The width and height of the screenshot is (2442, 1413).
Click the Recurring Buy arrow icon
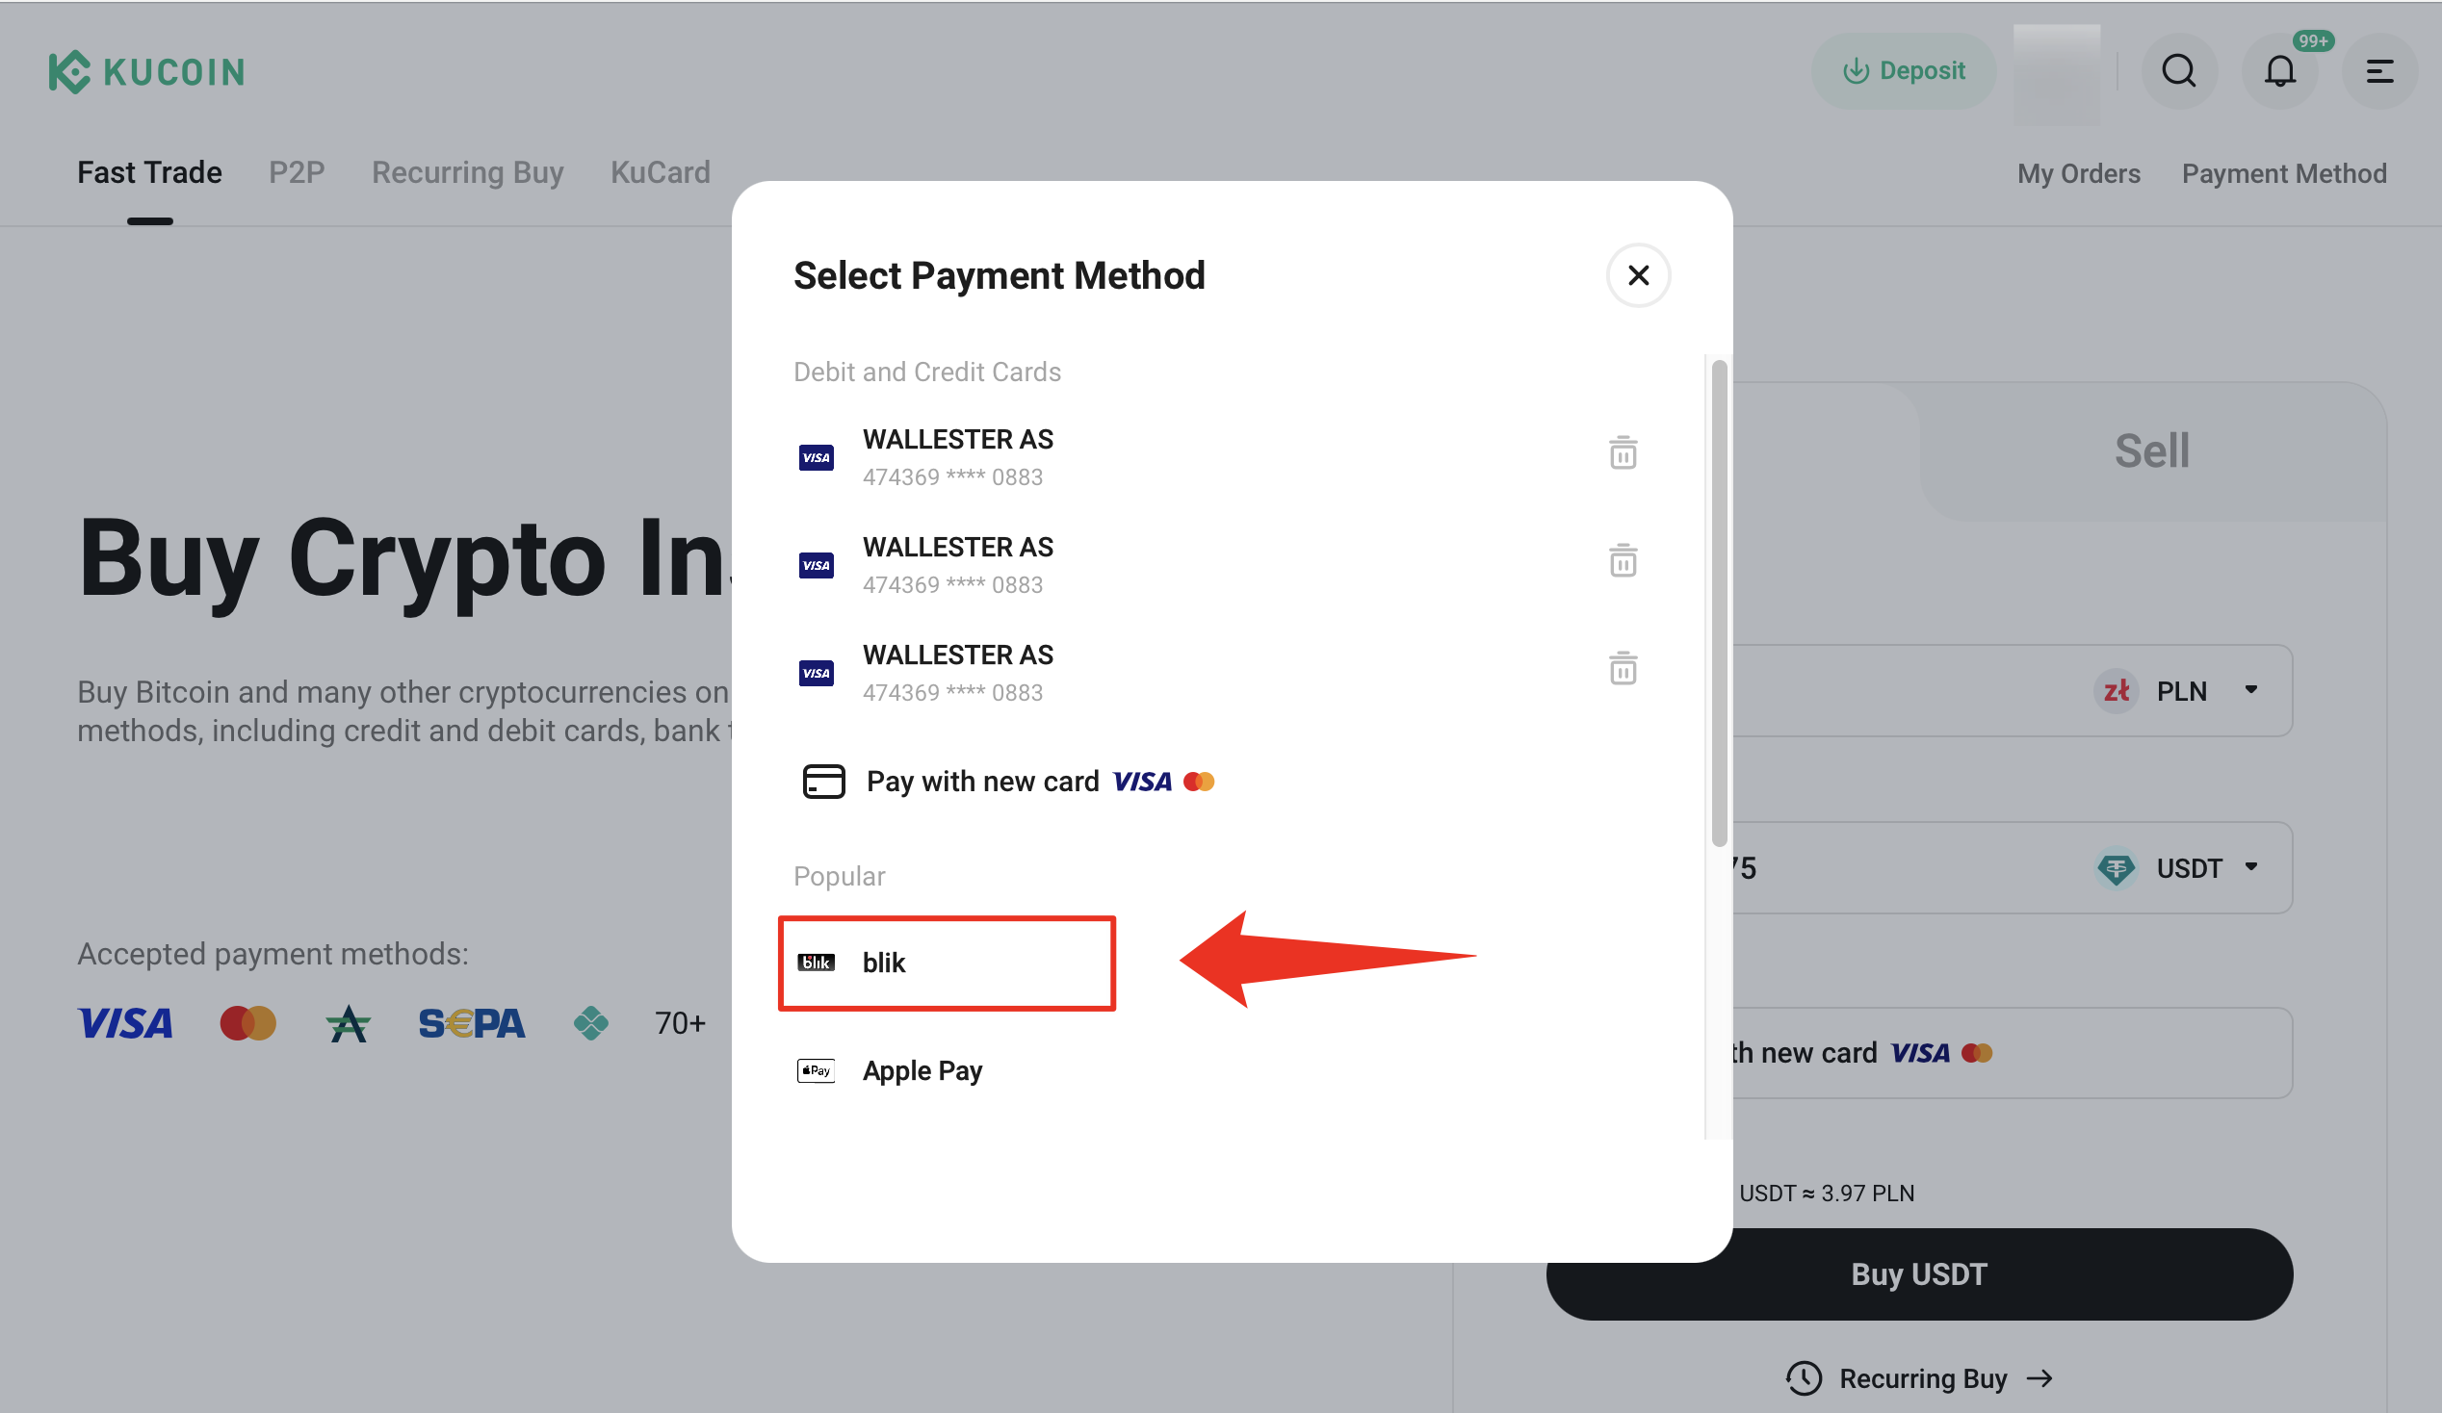coord(2039,1378)
